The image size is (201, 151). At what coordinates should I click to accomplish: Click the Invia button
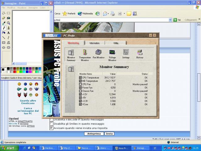point(109,134)
